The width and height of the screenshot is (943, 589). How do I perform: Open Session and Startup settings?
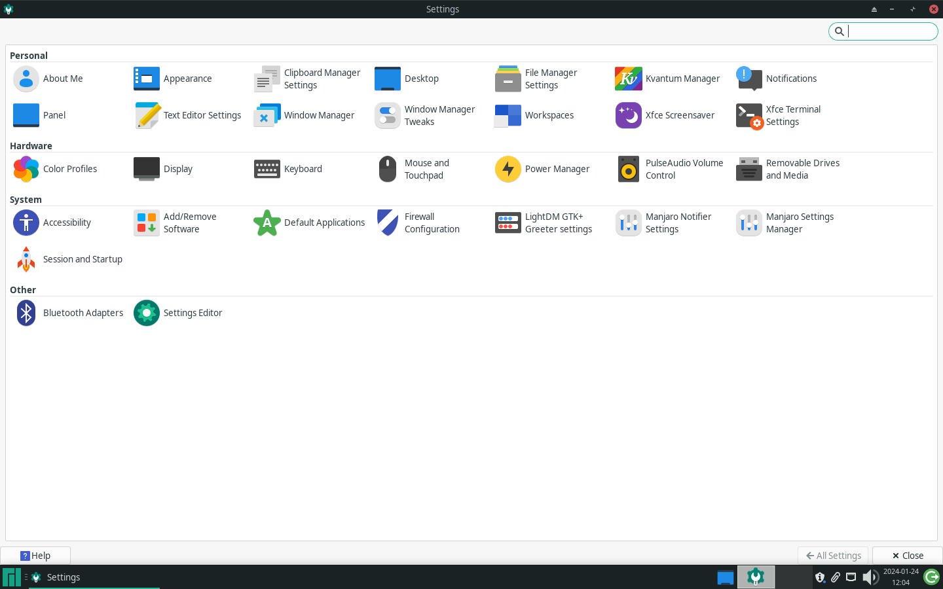(x=83, y=259)
